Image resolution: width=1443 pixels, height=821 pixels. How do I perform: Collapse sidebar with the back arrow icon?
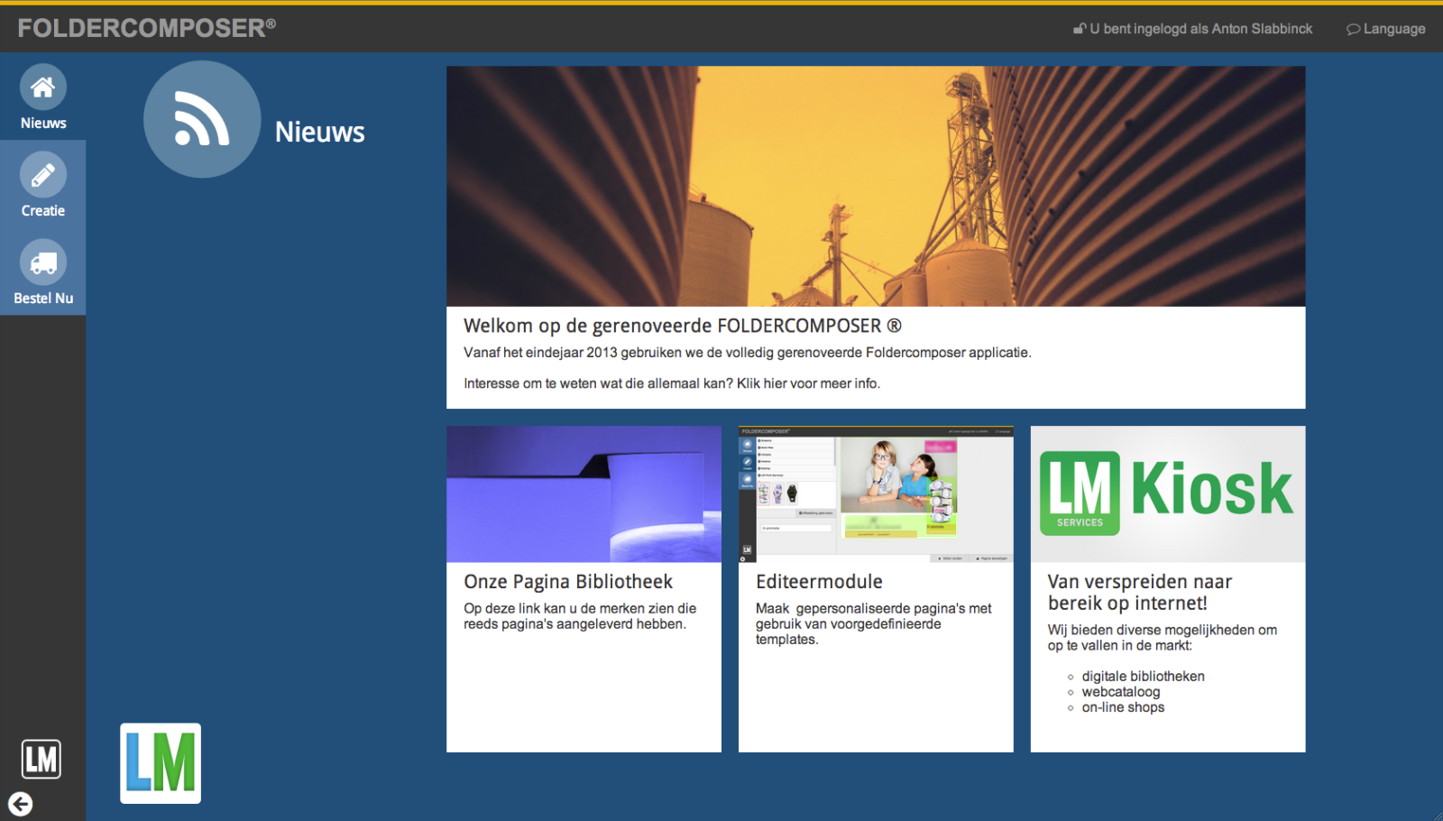21,804
